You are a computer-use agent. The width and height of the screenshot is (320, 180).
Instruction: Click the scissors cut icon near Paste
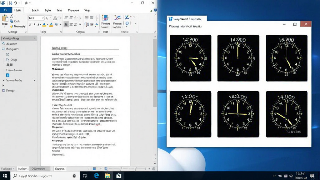pos(12,16)
